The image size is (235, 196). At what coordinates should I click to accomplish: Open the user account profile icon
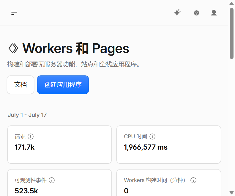click(x=214, y=13)
